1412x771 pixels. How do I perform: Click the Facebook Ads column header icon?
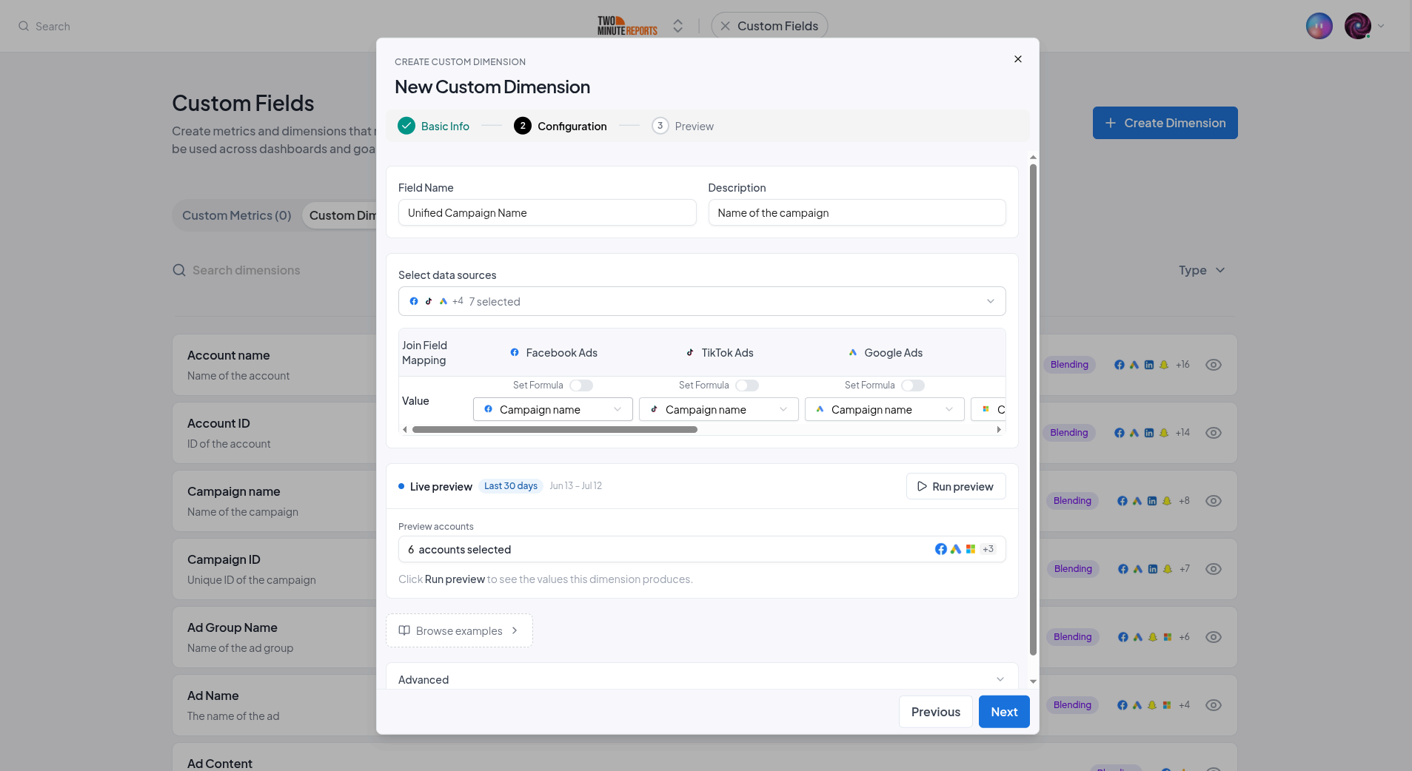[x=515, y=353]
